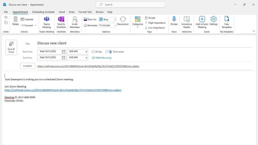Image resolution: width=258 pixels, height=145 pixels.
Task: Enable the All day checkbox
Action: pyautogui.click(x=93, y=52)
